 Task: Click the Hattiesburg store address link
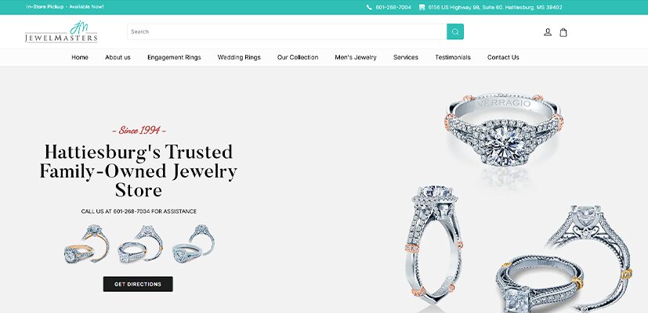(x=495, y=7)
